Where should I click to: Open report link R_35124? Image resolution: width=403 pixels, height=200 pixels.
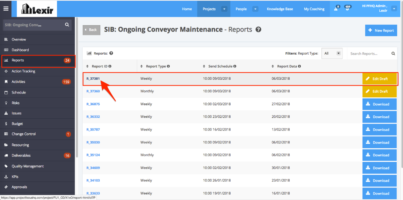point(93,155)
